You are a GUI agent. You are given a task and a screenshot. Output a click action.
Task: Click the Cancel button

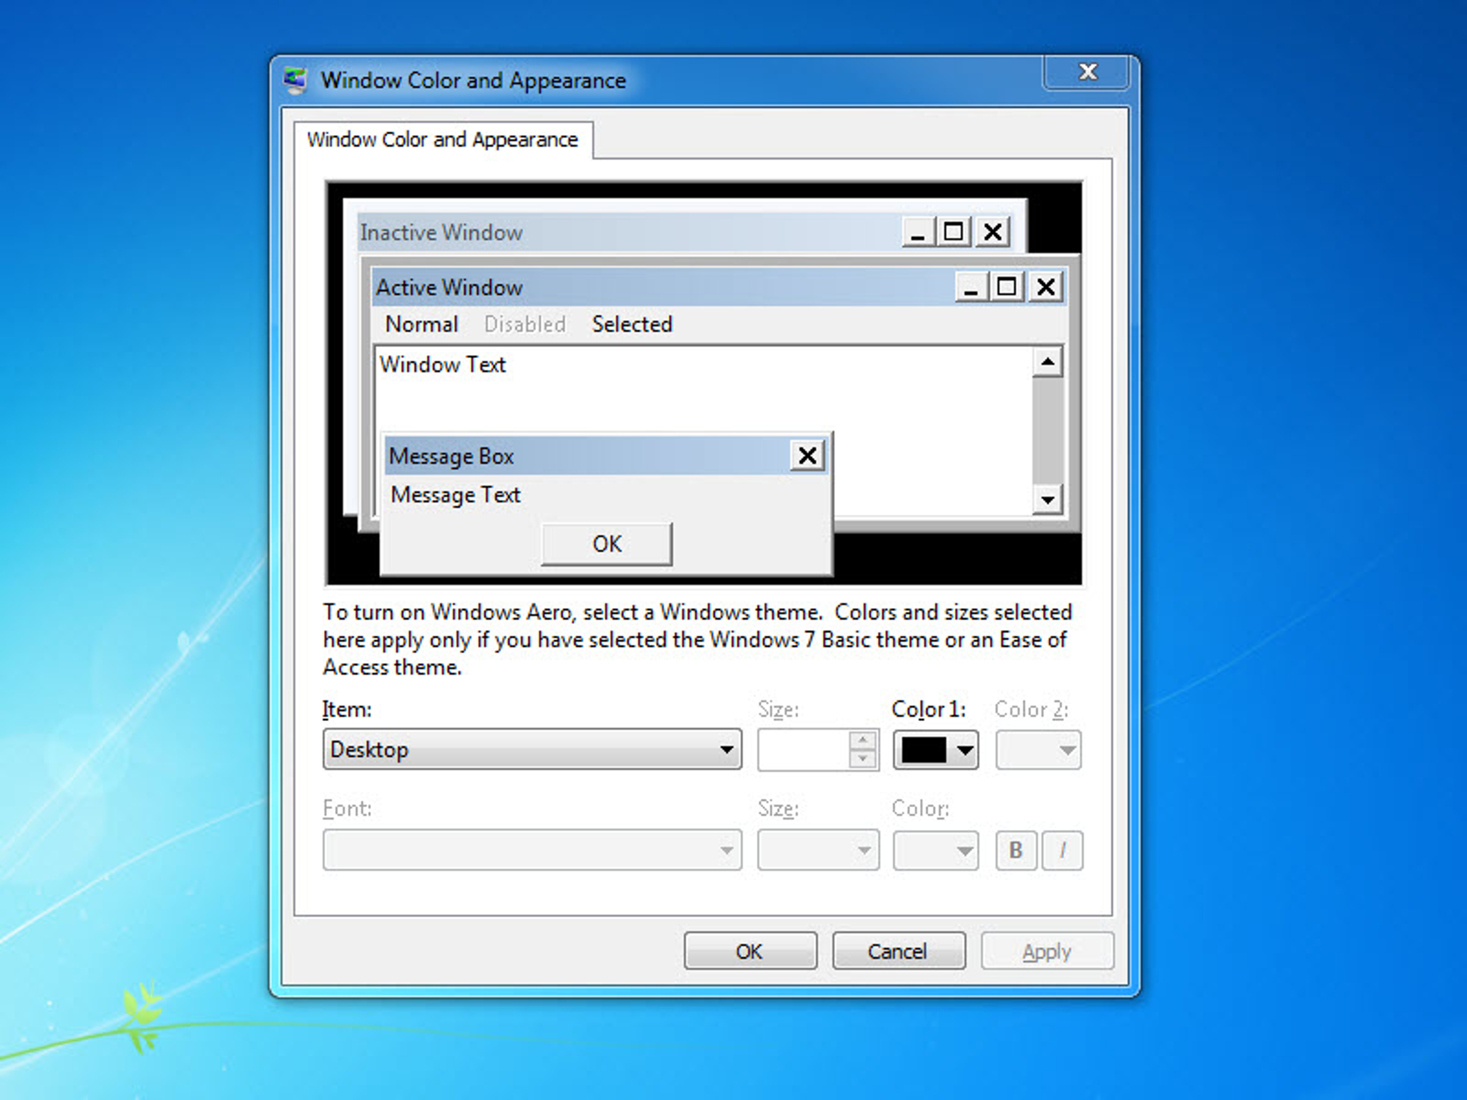point(899,951)
